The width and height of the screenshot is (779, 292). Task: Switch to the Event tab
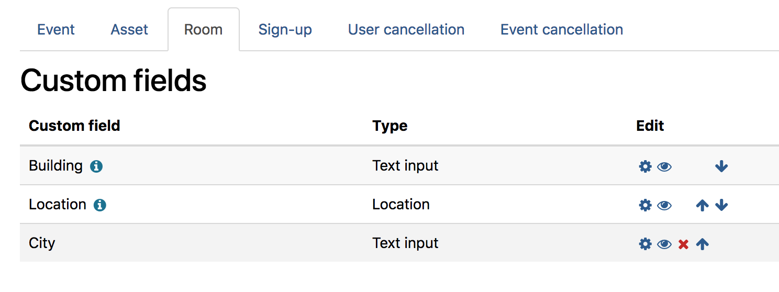tap(56, 29)
